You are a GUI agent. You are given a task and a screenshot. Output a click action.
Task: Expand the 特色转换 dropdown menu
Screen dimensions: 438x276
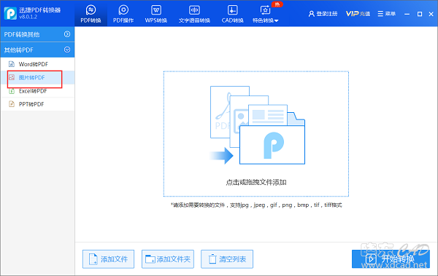266,14
